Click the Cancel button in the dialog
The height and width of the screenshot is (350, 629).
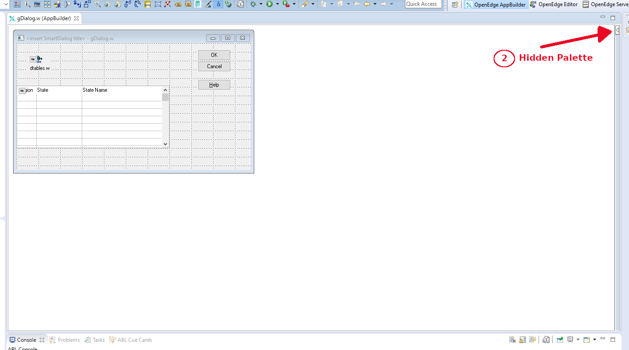[x=214, y=66]
